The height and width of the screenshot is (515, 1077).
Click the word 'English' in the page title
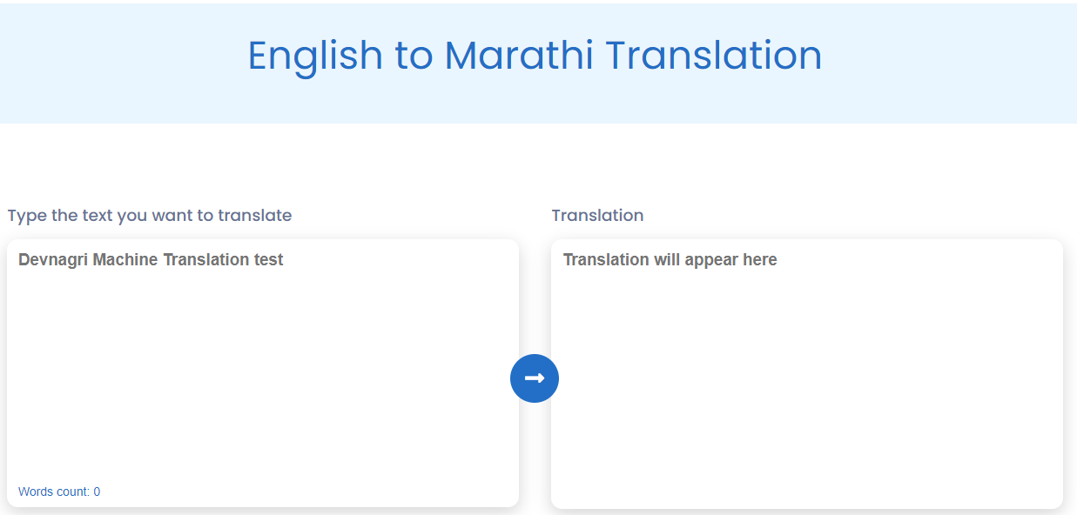315,56
